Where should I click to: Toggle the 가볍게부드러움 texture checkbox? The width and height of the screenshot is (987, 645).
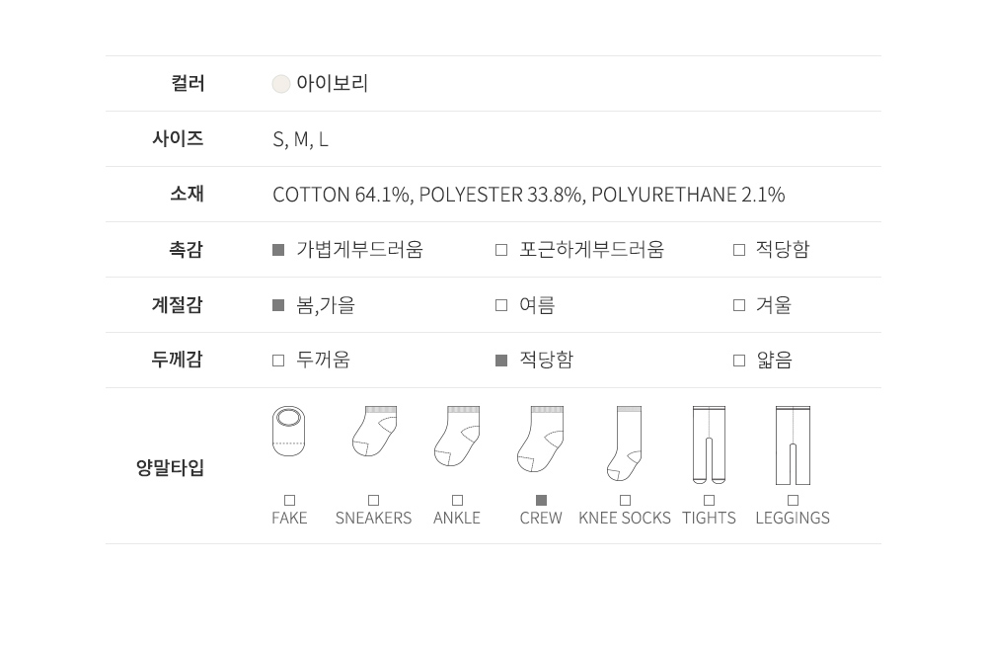click(x=278, y=250)
